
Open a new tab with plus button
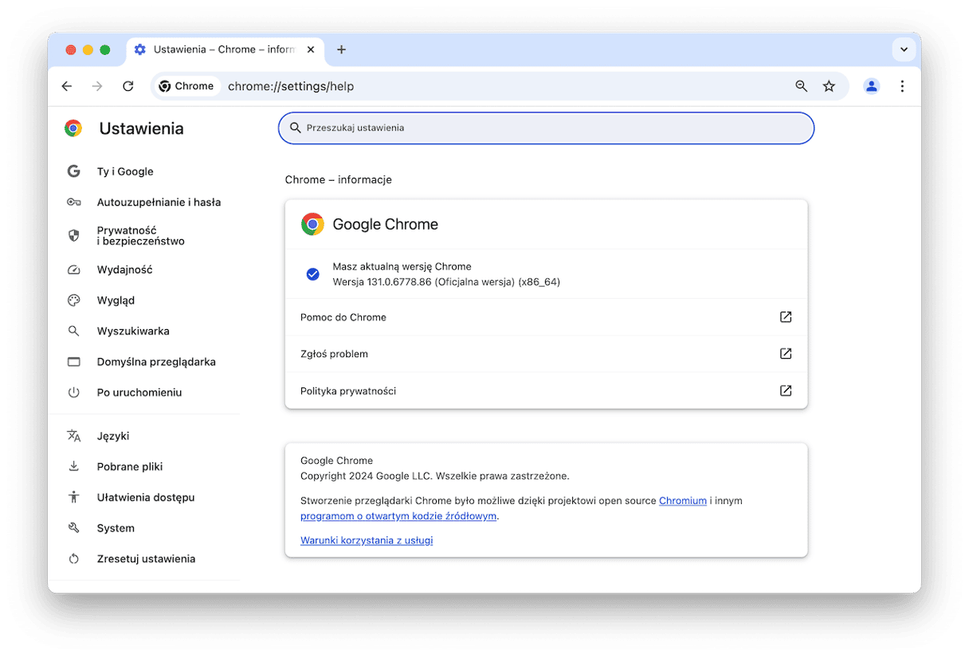(x=341, y=49)
